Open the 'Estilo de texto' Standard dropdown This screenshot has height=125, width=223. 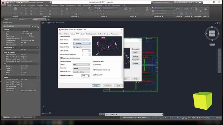(80, 40)
